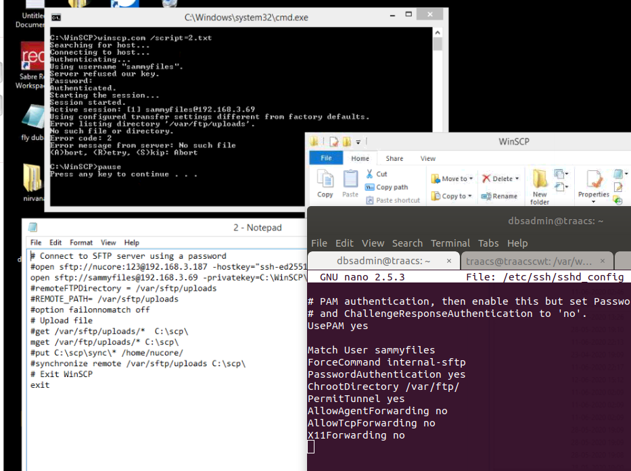Switch to the Share ribbon tab

(x=393, y=157)
